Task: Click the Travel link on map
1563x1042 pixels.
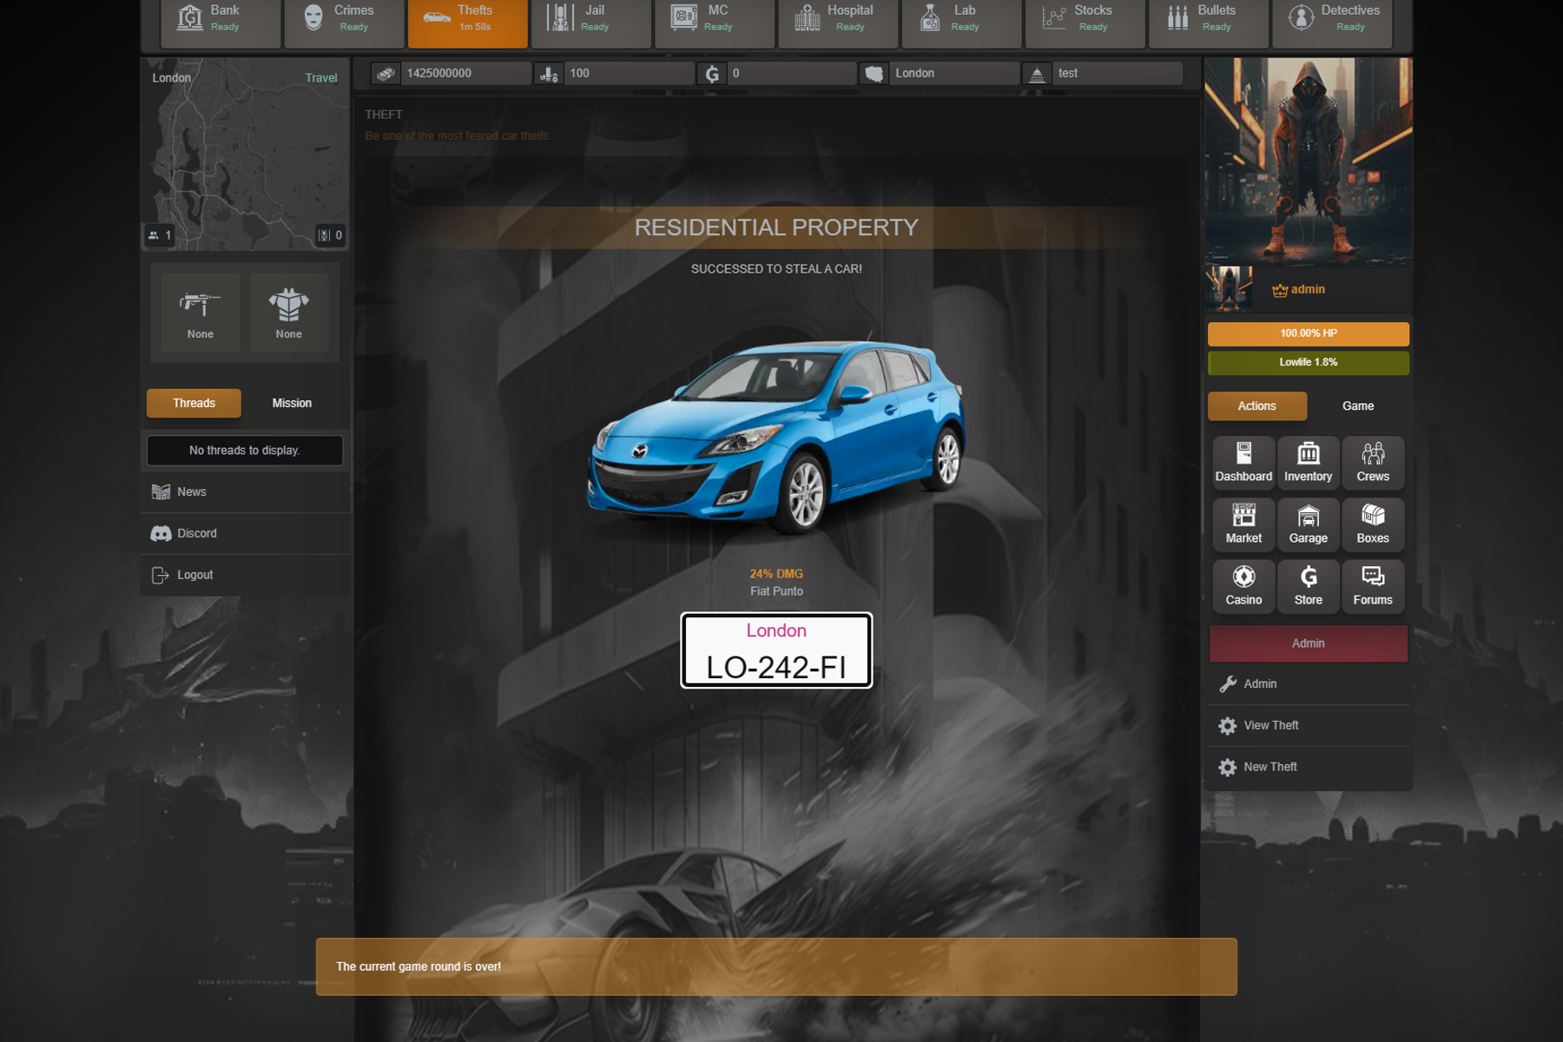Action: pos(321,78)
